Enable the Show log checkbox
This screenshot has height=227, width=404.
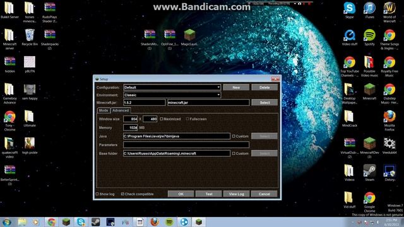97,194
